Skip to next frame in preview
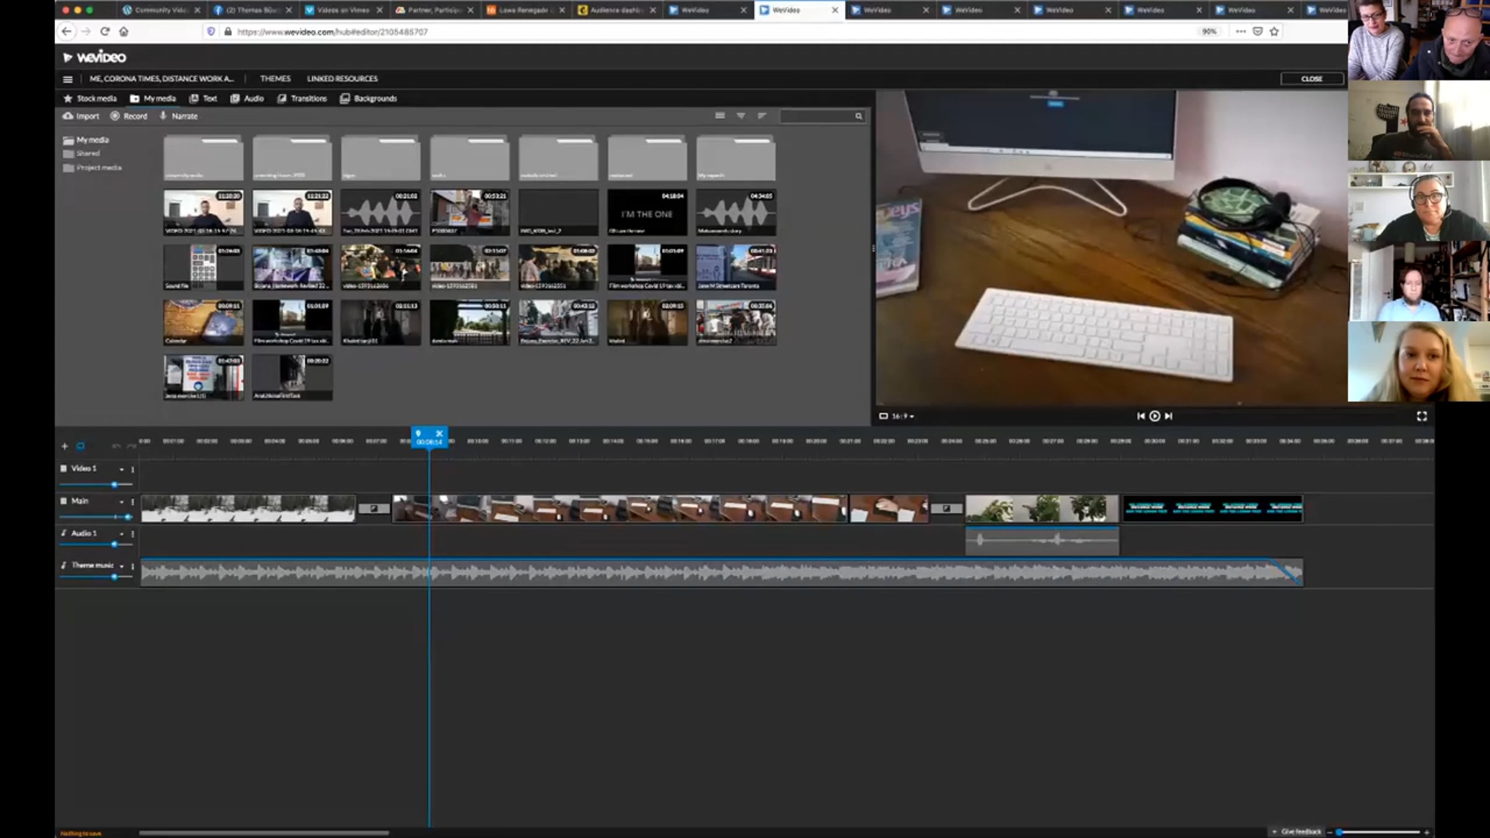This screenshot has width=1490, height=838. pos(1169,416)
